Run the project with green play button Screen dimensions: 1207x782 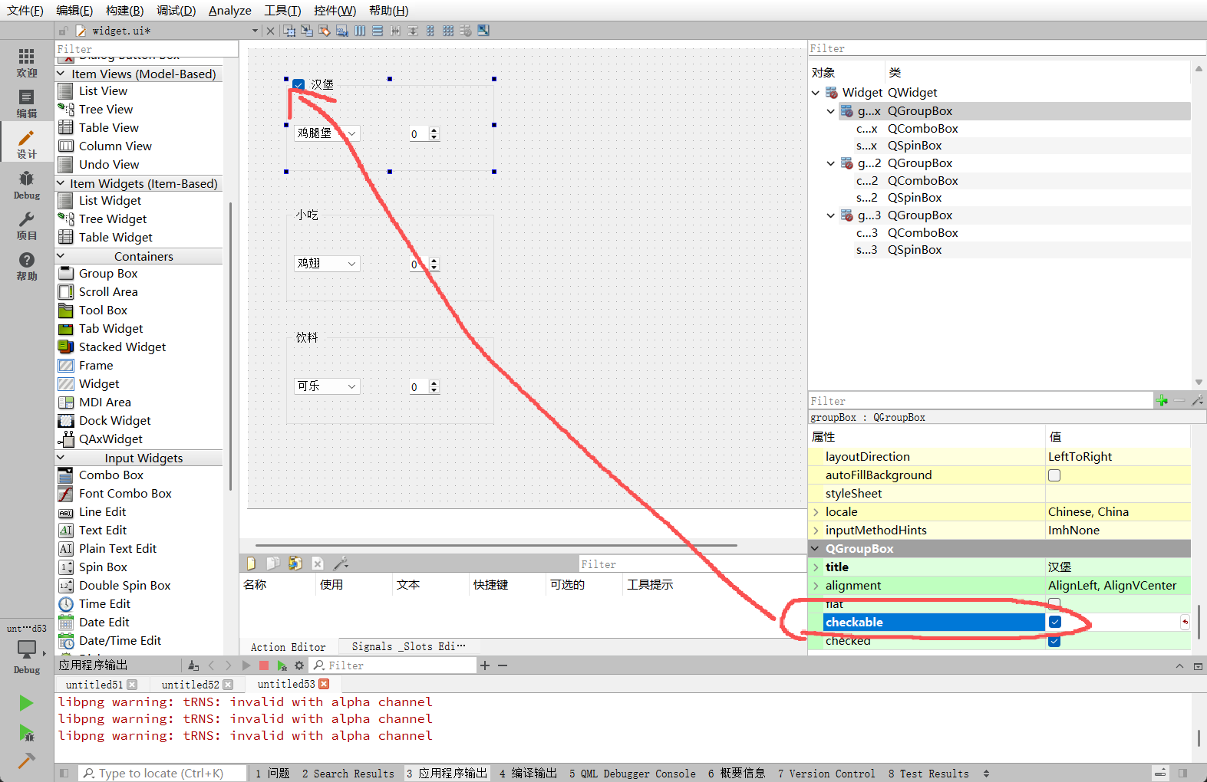[x=26, y=703]
